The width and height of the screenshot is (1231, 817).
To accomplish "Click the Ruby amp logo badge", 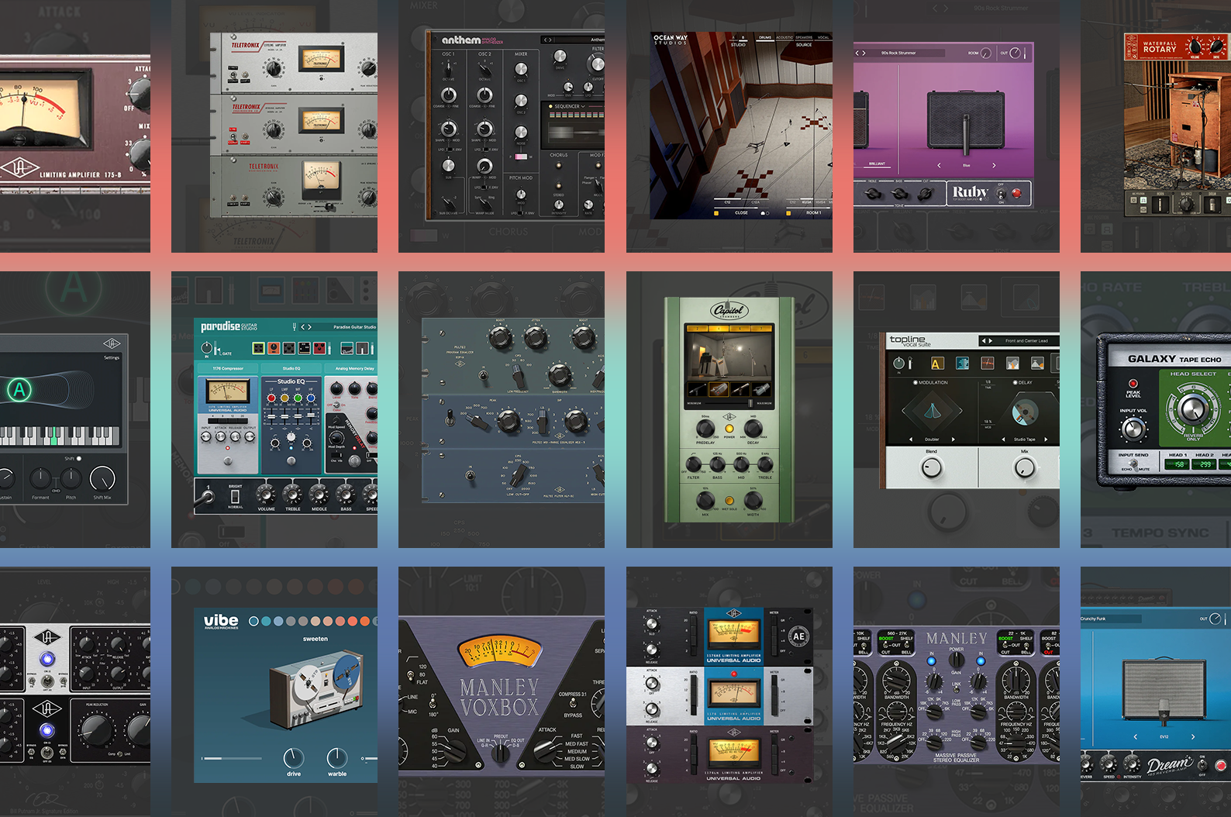I will (970, 191).
